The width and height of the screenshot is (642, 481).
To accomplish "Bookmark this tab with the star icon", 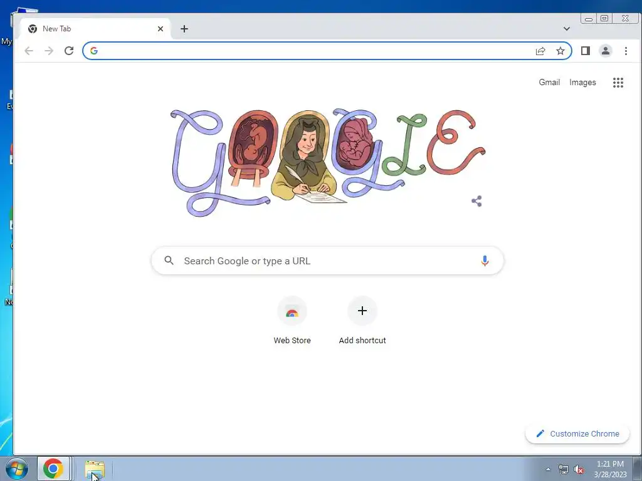I will pos(560,51).
